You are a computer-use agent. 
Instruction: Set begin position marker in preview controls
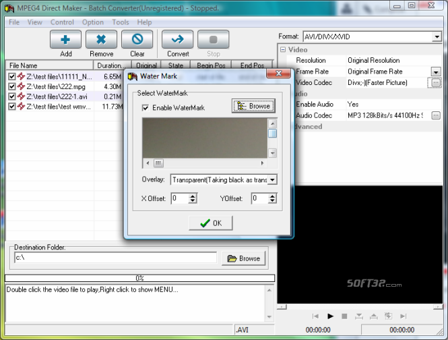(359, 316)
